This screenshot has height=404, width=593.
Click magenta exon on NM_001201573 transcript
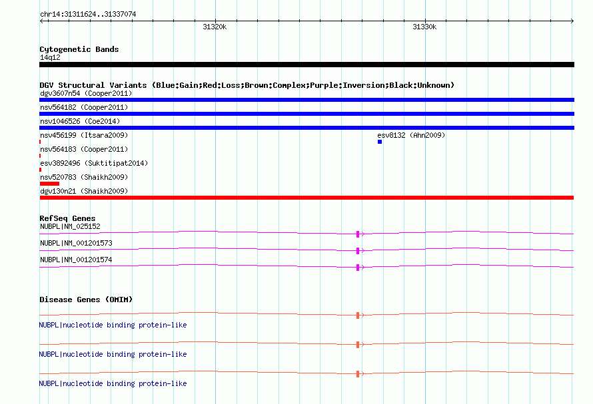click(x=358, y=251)
